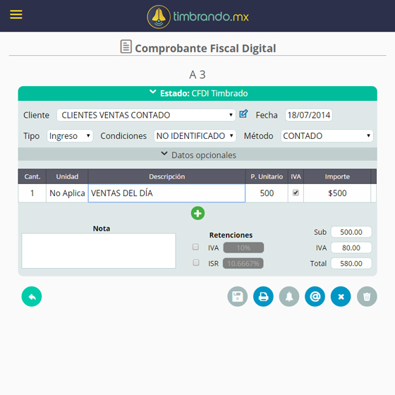395x395 pixels.
Task: Print the invoice with printer button
Action: [x=263, y=296]
